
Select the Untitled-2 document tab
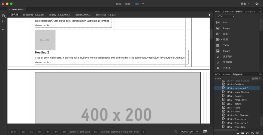[18, 10]
